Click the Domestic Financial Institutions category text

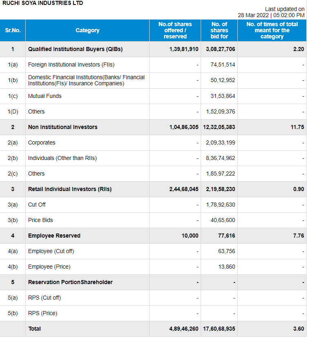[x=86, y=80]
